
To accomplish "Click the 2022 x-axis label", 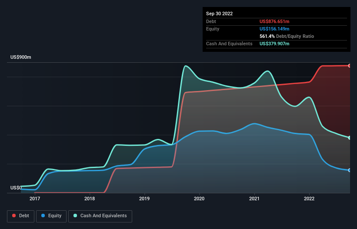I will (309, 199).
